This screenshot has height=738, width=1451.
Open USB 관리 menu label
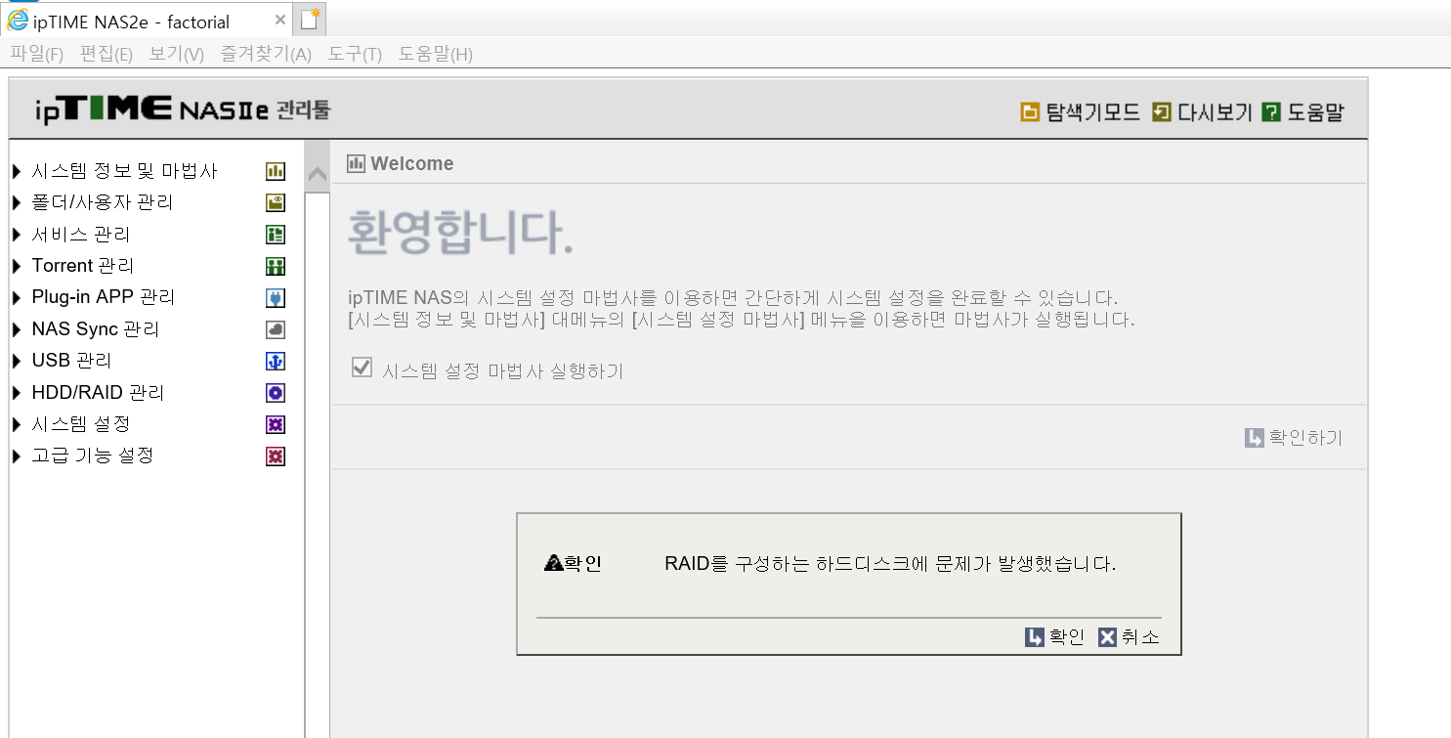pos(72,361)
